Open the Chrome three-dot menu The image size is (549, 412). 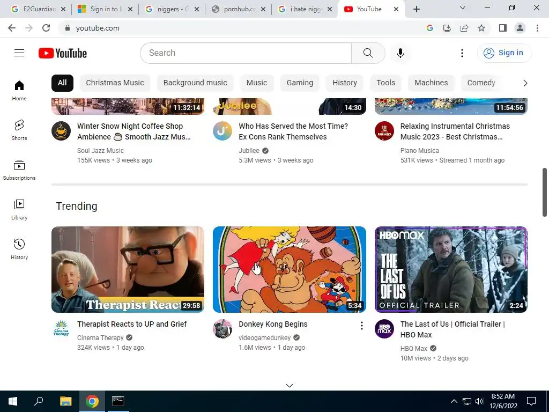[x=537, y=28]
